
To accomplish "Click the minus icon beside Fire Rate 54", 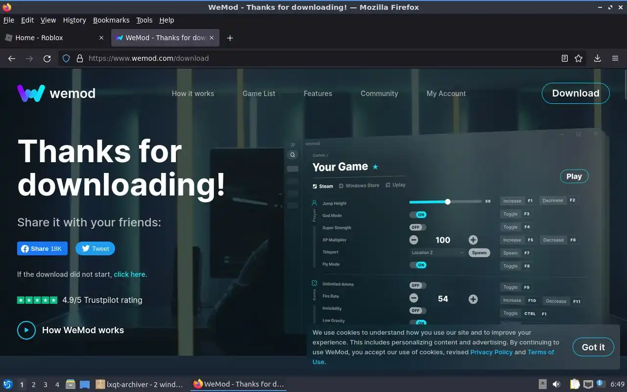I will tap(413, 298).
